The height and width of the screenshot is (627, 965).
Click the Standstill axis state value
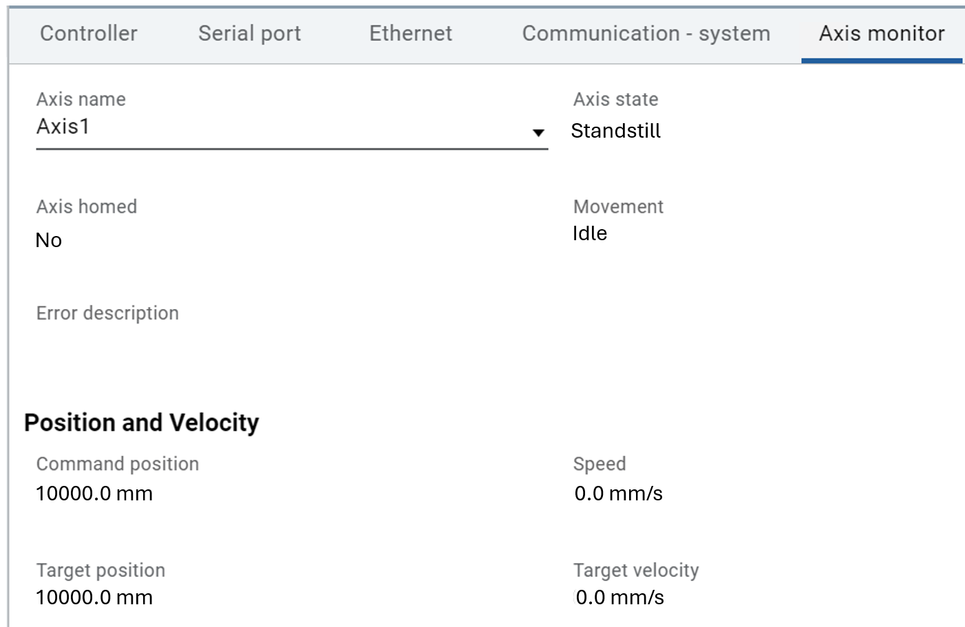[615, 131]
